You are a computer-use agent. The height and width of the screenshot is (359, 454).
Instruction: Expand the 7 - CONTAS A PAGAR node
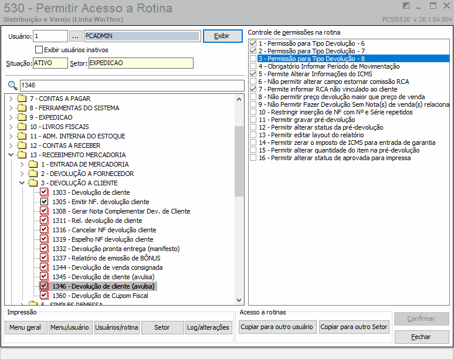[11, 99]
